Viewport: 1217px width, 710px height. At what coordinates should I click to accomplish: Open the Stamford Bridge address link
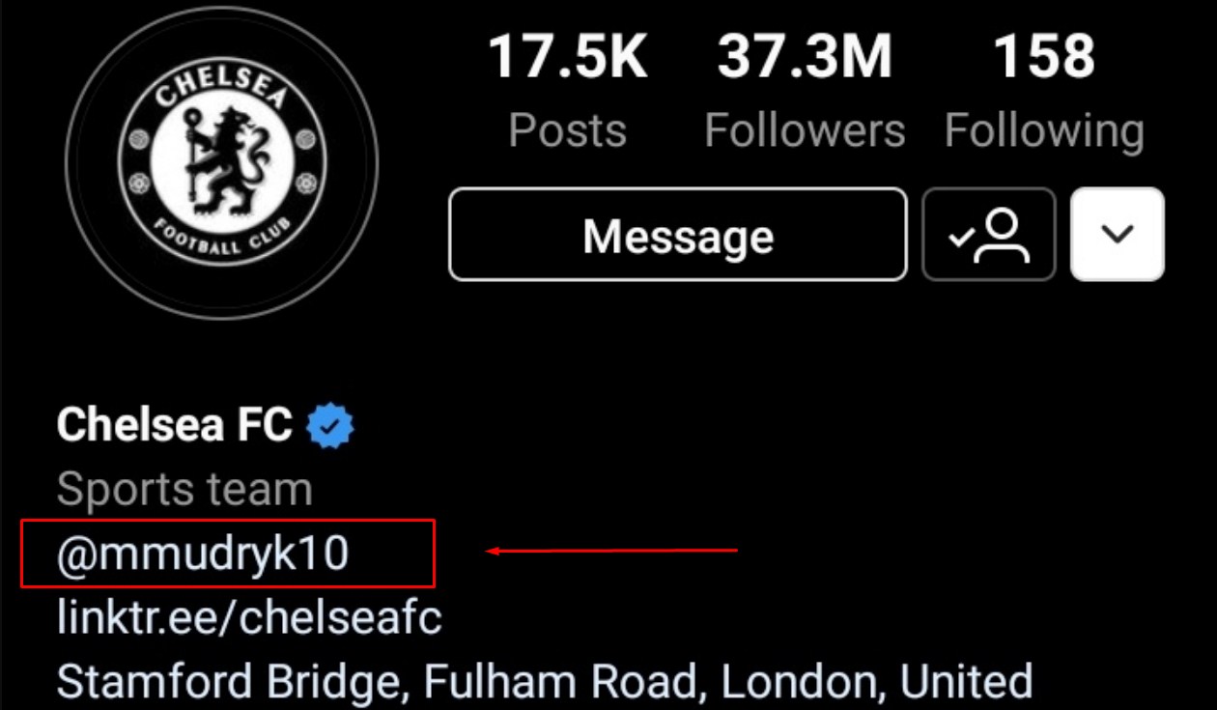(545, 682)
